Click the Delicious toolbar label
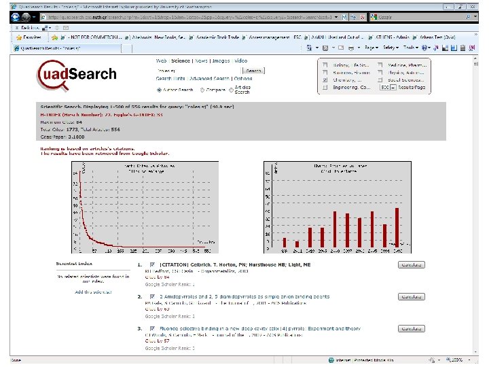Viewport: 489px width, 367px height. (x=30, y=28)
